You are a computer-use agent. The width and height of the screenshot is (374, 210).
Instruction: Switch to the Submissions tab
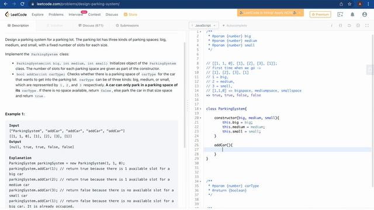pos(127,26)
